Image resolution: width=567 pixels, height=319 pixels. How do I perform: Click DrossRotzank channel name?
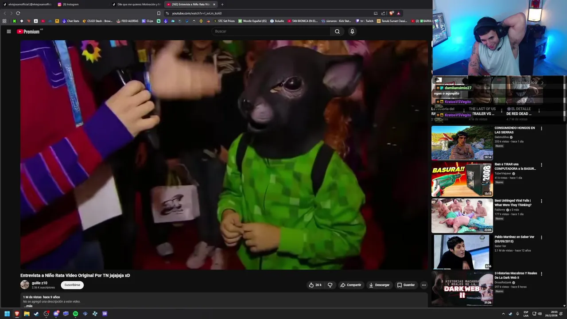pyautogui.click(x=503, y=283)
